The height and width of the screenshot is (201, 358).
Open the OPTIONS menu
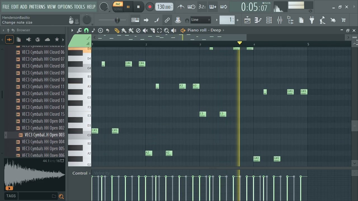pos(65,7)
